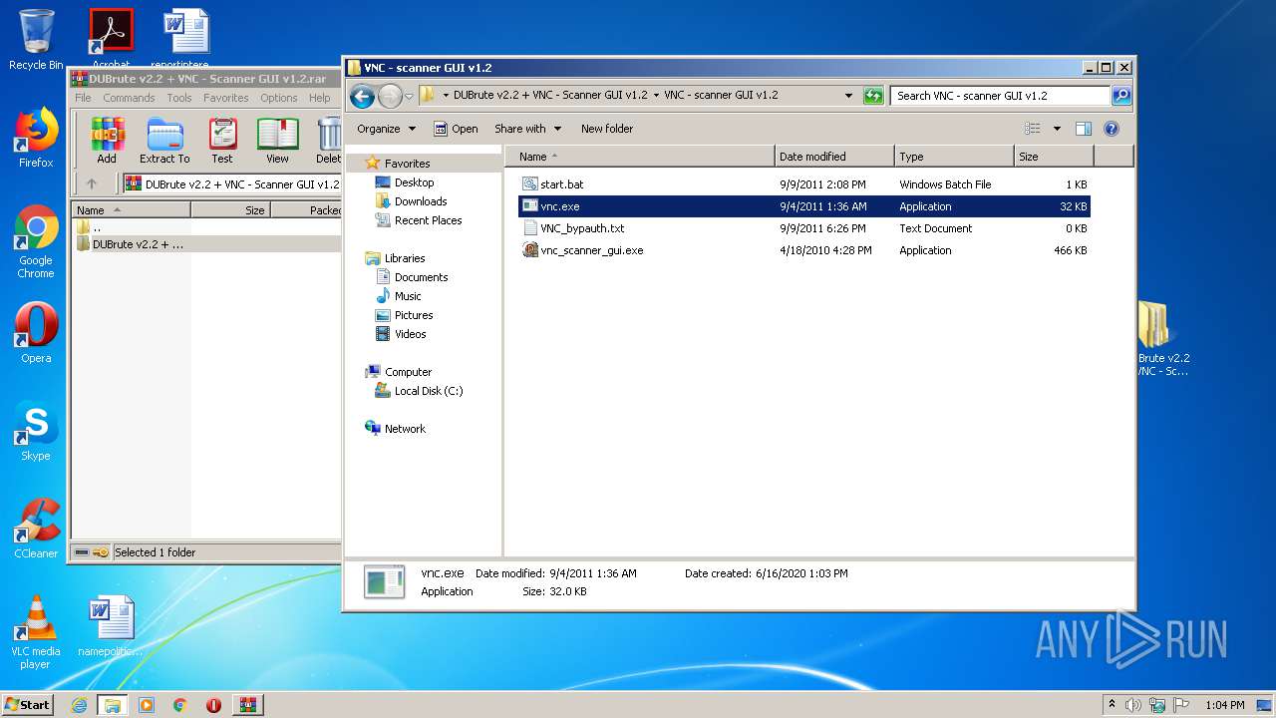
Task: Open Acrobat desktop shortcut
Action: tap(111, 38)
